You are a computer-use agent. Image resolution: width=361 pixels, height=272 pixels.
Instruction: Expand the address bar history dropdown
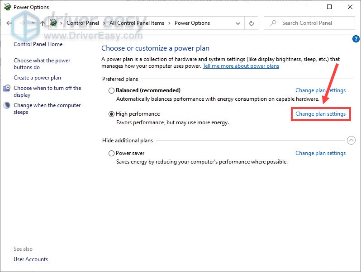coord(238,23)
